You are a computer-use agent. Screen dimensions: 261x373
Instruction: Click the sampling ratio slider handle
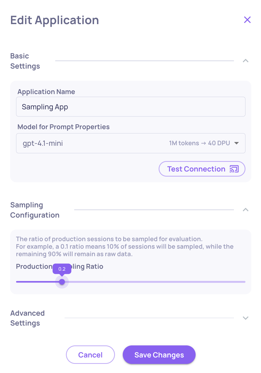click(x=62, y=282)
